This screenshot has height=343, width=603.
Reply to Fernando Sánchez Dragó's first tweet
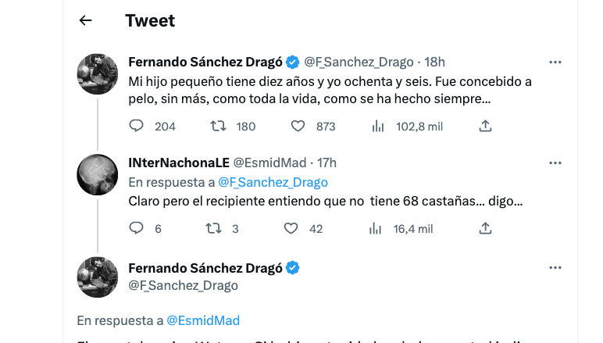(x=137, y=126)
